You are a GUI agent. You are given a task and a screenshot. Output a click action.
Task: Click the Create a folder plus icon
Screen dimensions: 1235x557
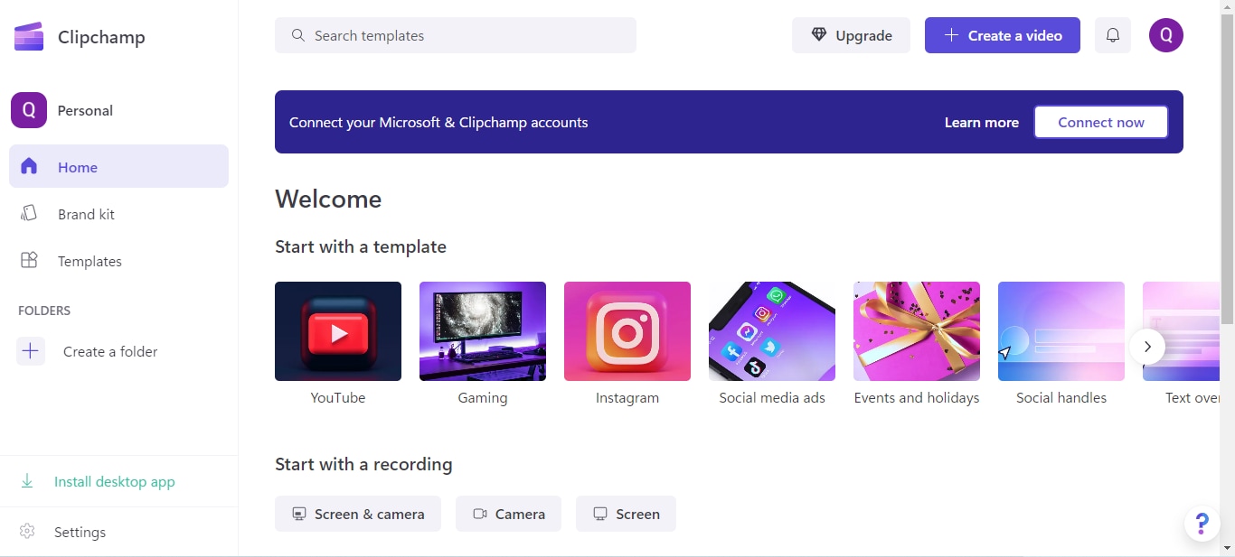point(30,351)
